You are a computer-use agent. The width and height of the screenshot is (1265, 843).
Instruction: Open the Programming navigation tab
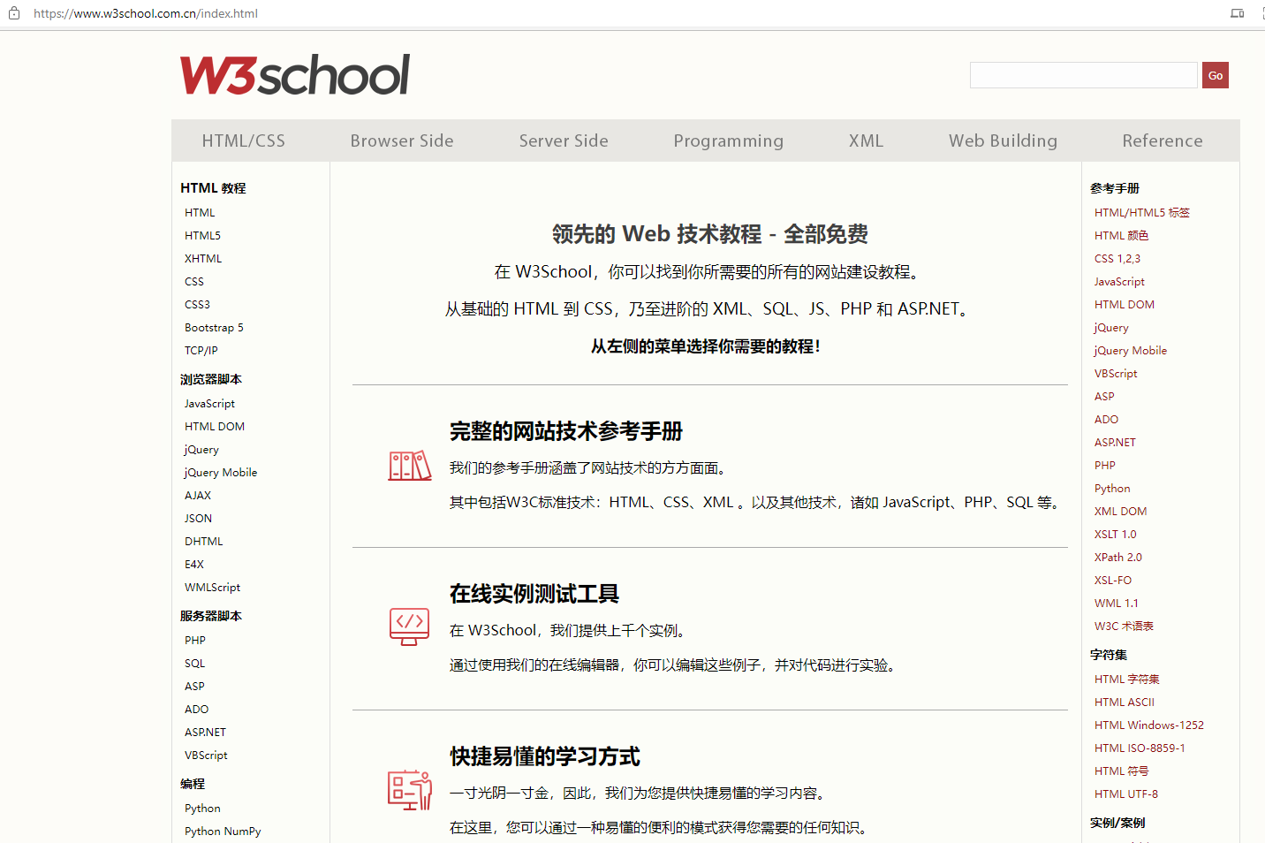pos(729,140)
